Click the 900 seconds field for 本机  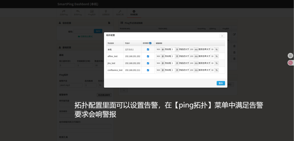pyautogui.click(x=158, y=49)
